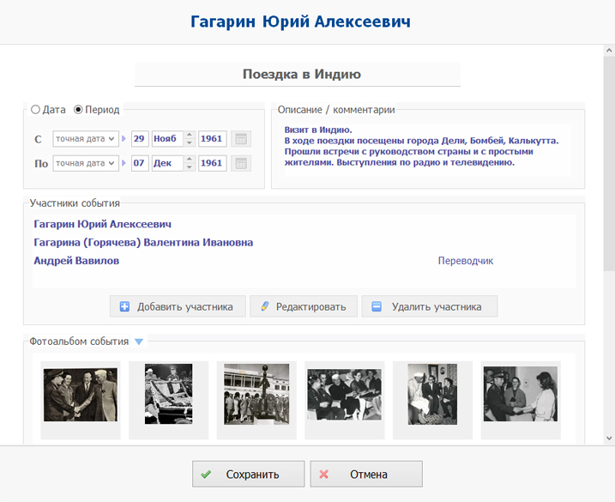
Task: Select participant Гагарин Юрий Алексеевич
Action: pos(102,224)
